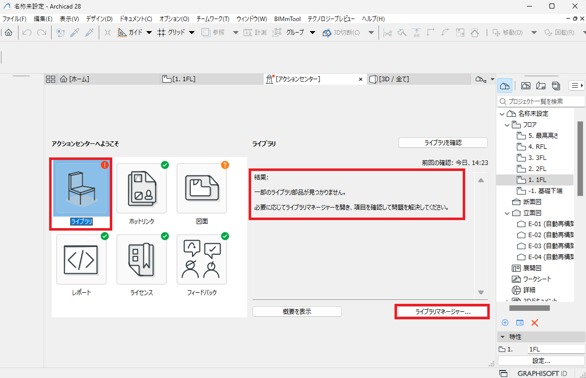
Task: Click the result list scroll-down arrow
Action: [x=481, y=292]
